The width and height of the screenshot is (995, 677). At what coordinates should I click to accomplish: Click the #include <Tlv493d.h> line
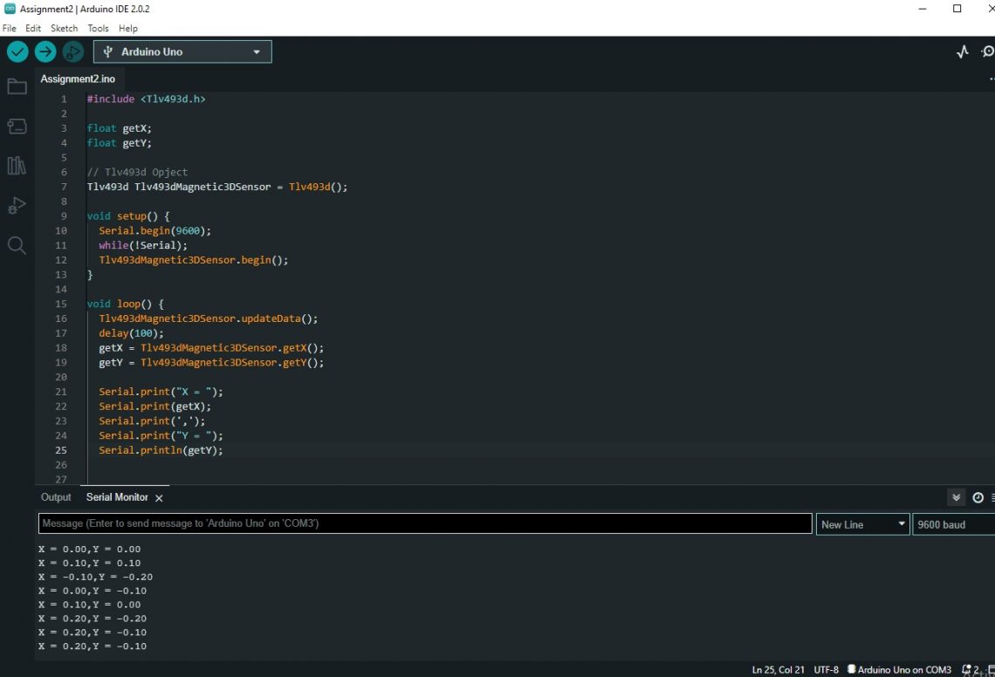[x=146, y=99]
